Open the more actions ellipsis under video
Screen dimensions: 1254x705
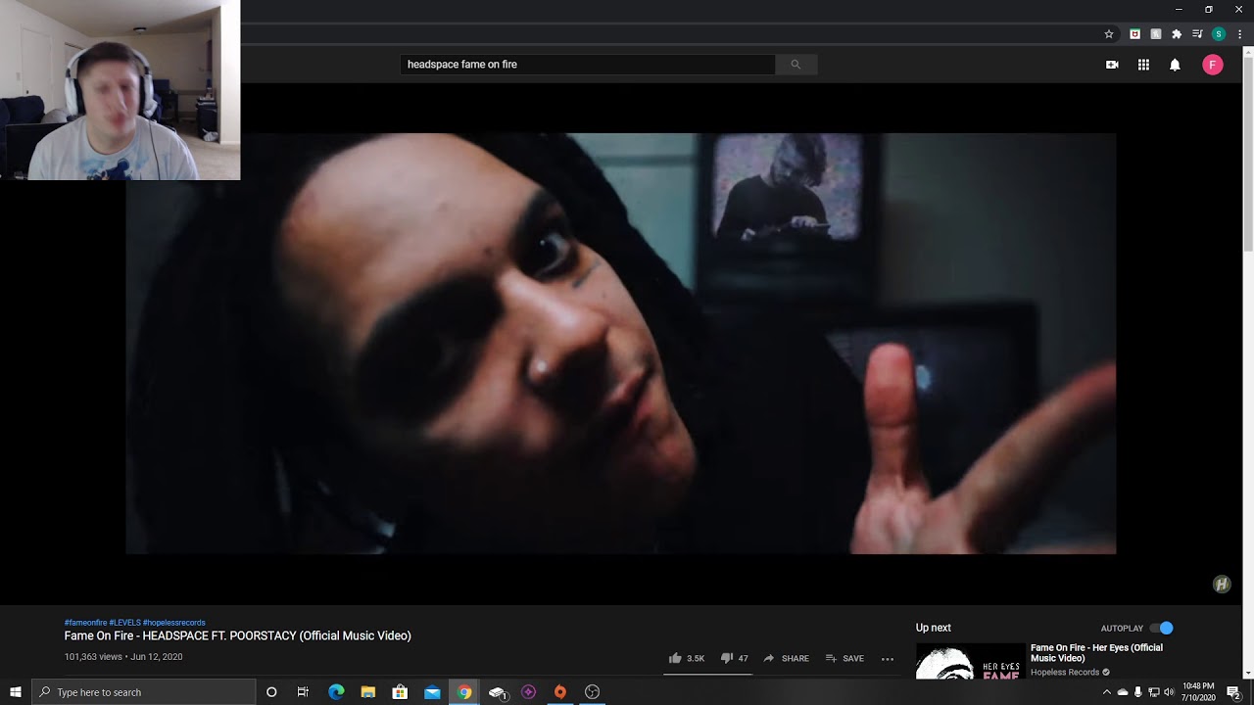click(888, 659)
